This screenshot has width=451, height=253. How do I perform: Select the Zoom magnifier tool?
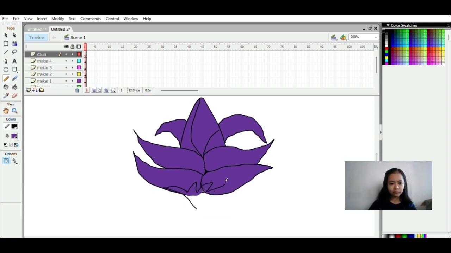[14, 111]
